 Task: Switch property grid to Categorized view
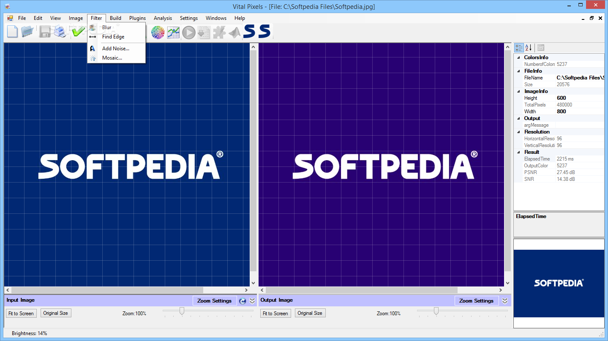(x=519, y=48)
